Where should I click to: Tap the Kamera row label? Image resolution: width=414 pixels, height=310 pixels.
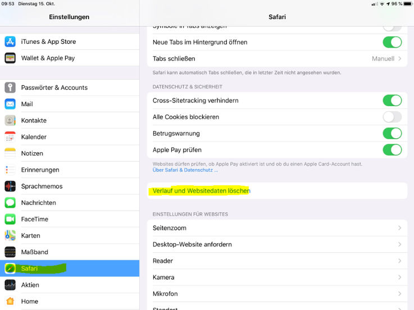point(163,277)
